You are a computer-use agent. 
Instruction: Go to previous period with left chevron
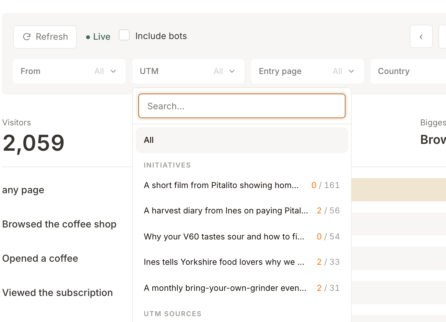[x=421, y=36]
